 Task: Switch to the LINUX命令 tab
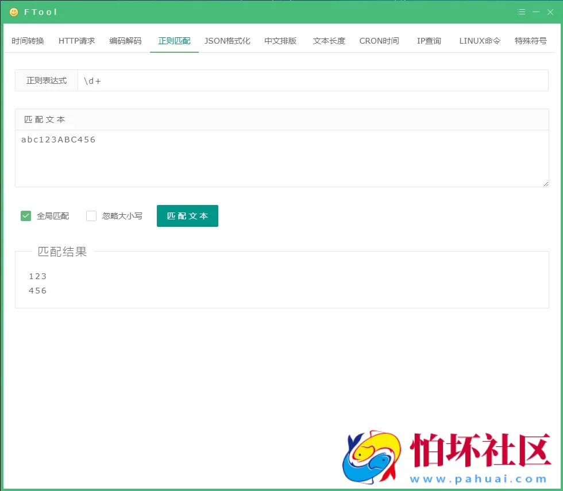479,41
